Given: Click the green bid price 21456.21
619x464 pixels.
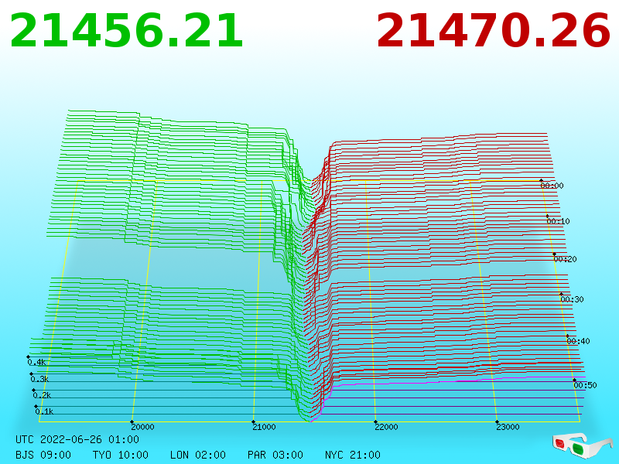Looking at the screenshot, I should pyautogui.click(x=126, y=31).
